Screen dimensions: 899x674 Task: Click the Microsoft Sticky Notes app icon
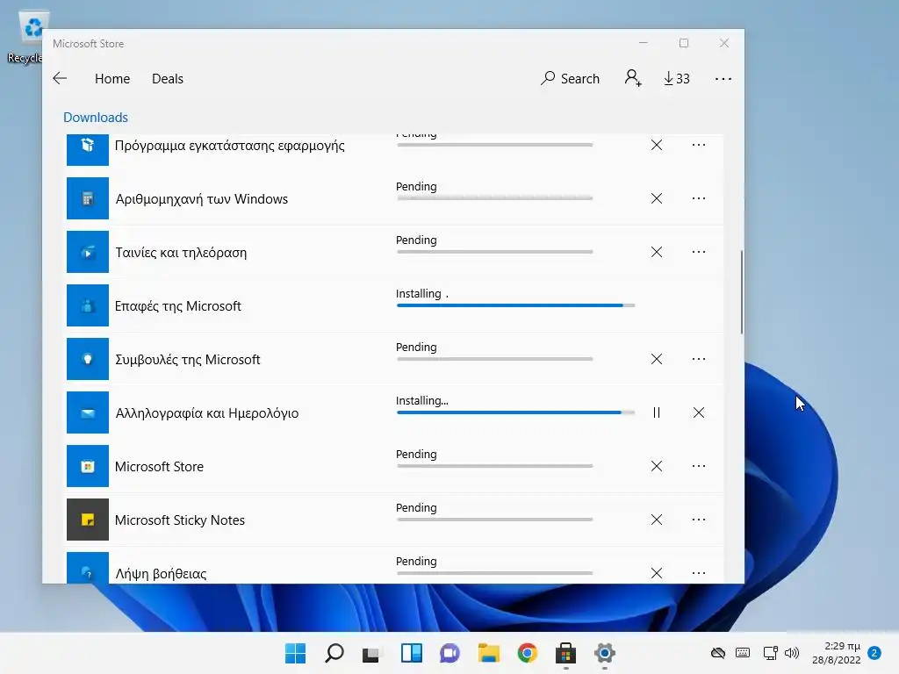click(88, 520)
